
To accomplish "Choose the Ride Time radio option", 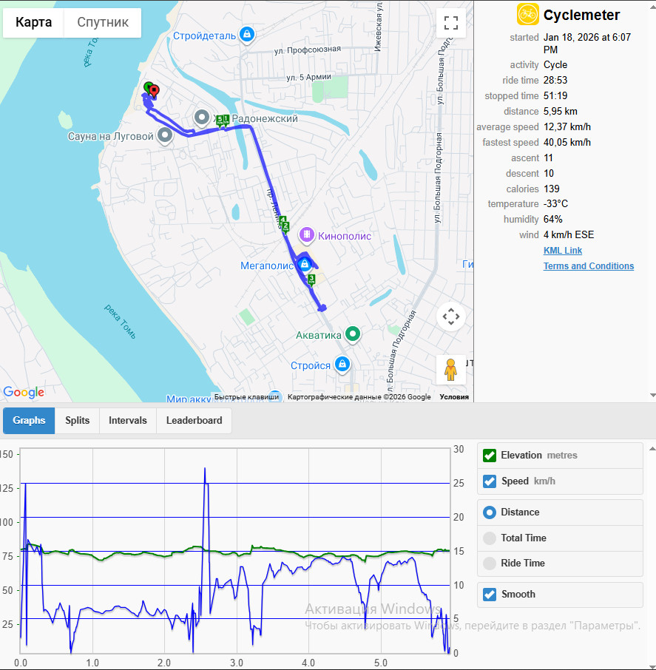I will point(490,564).
